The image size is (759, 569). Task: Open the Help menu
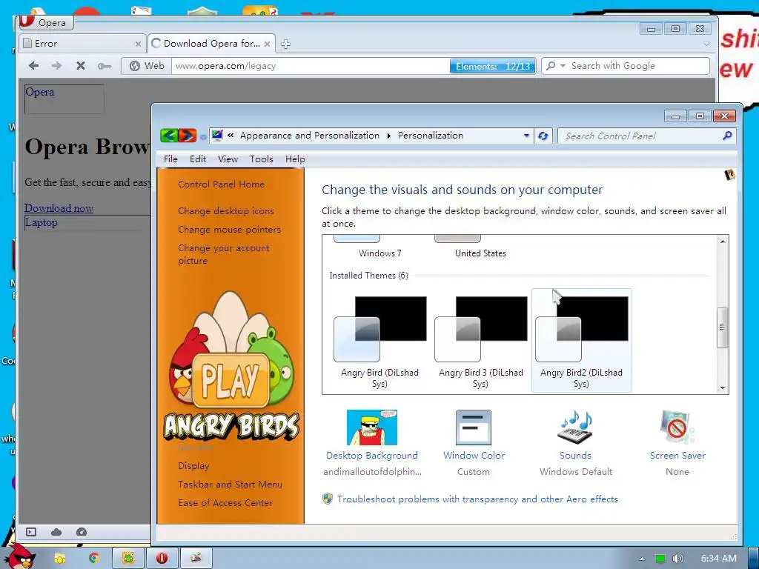point(295,159)
